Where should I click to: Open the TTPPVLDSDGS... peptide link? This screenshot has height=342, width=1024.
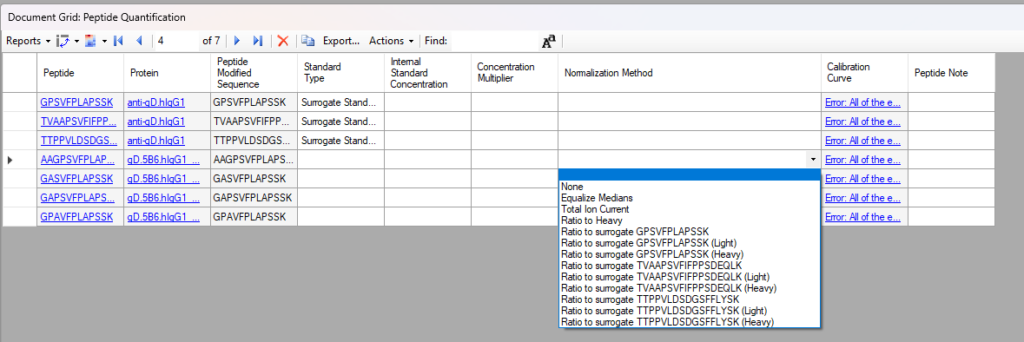pyautogui.click(x=78, y=141)
